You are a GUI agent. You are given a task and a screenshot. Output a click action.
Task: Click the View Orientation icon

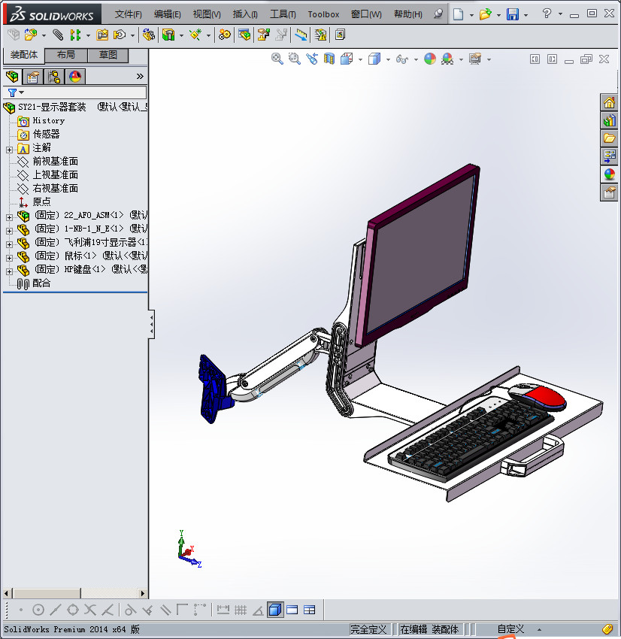point(347,59)
